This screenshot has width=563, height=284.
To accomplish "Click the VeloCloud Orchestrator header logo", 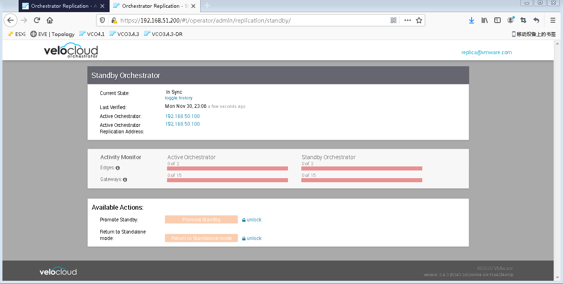I will (71, 50).
